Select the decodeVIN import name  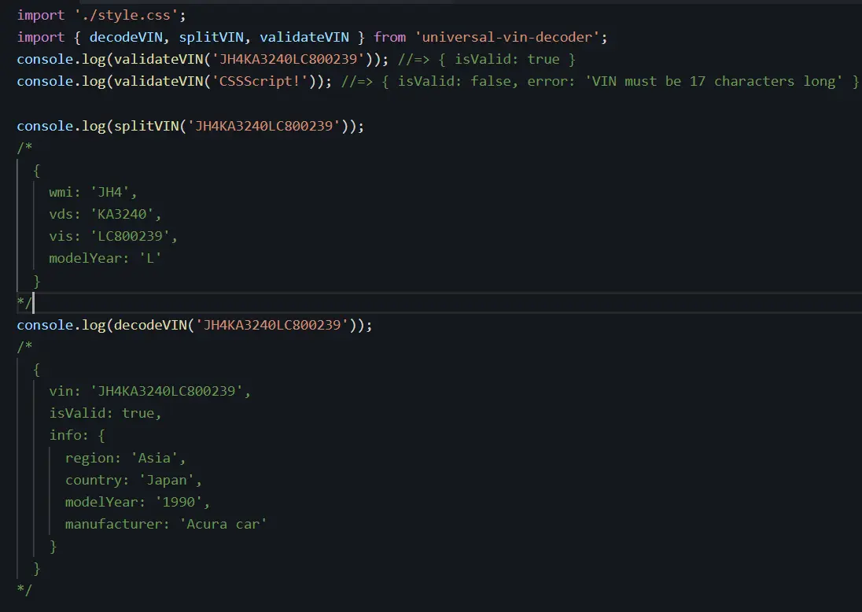[127, 36]
